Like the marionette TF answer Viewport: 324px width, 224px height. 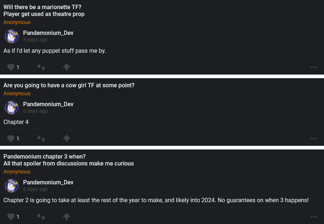(11, 67)
